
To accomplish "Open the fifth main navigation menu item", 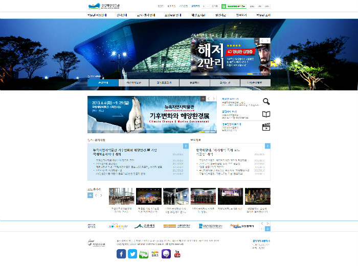I will 198,15.
